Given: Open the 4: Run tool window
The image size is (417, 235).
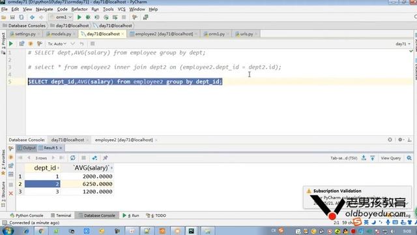Looking at the screenshot, I should pyautogui.click(x=131, y=215).
